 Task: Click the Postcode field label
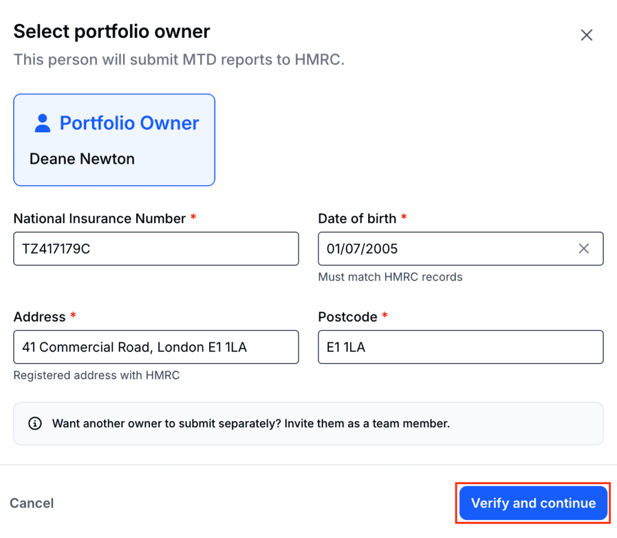click(x=348, y=317)
